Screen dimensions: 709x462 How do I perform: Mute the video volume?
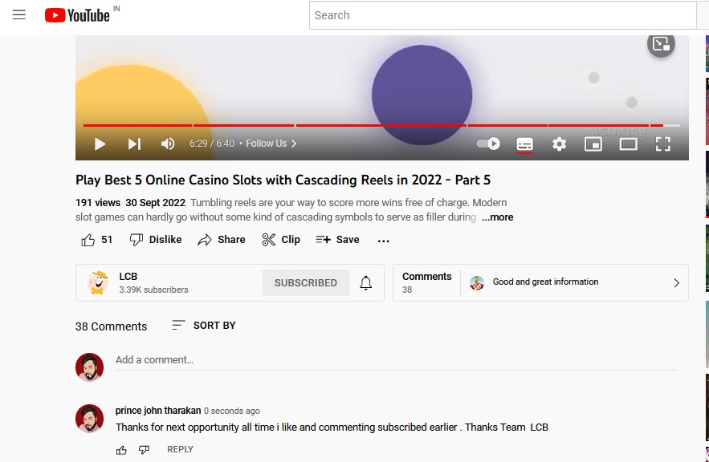click(x=168, y=144)
